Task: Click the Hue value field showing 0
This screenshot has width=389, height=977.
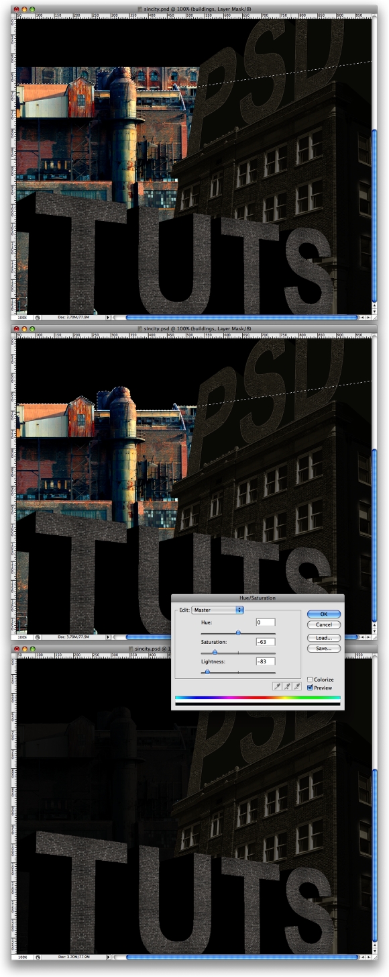Action: pyautogui.click(x=265, y=622)
